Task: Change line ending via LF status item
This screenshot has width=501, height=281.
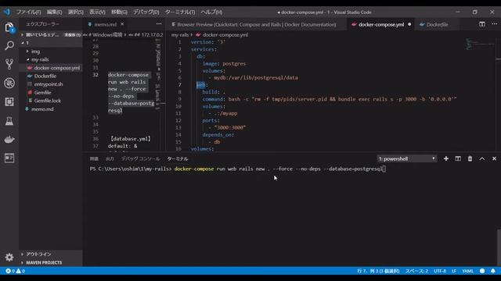Action: point(454,271)
